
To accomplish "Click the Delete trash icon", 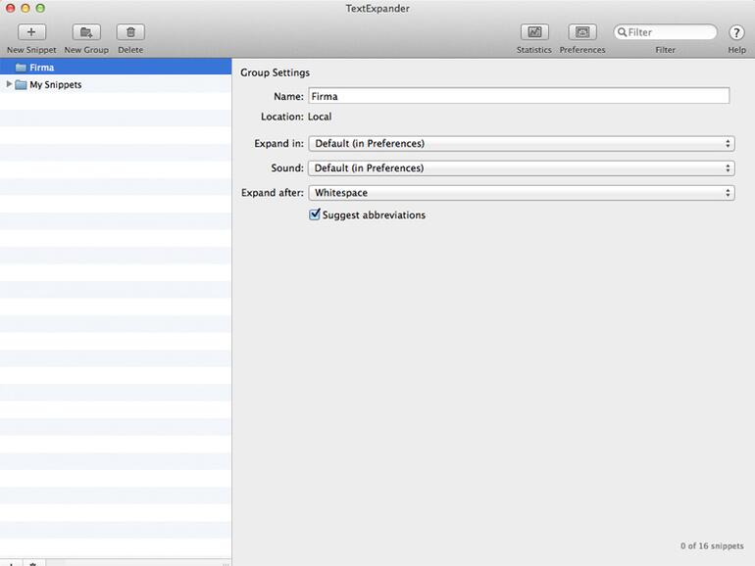I will tap(130, 32).
